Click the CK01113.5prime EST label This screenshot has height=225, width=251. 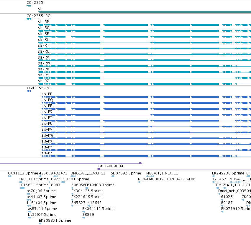coord(34,179)
